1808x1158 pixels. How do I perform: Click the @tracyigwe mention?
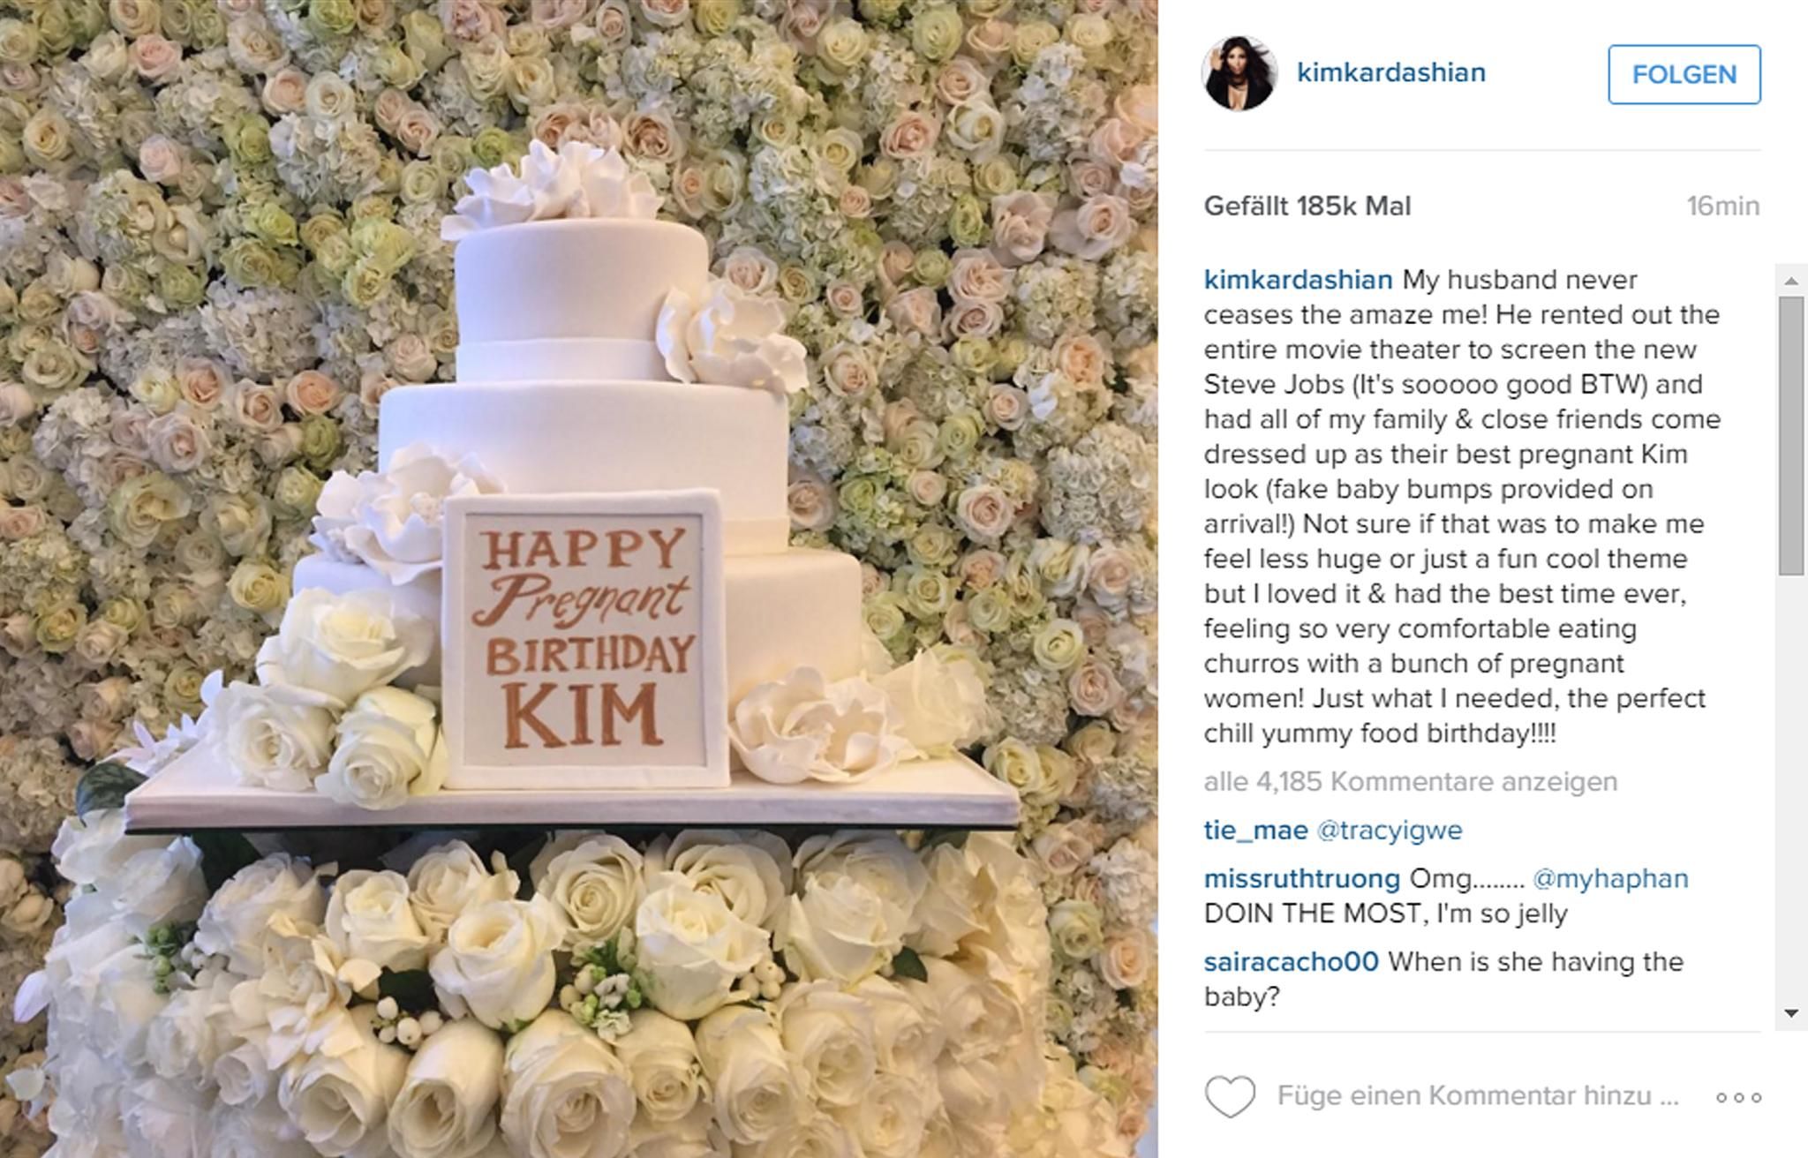pyautogui.click(x=1389, y=831)
